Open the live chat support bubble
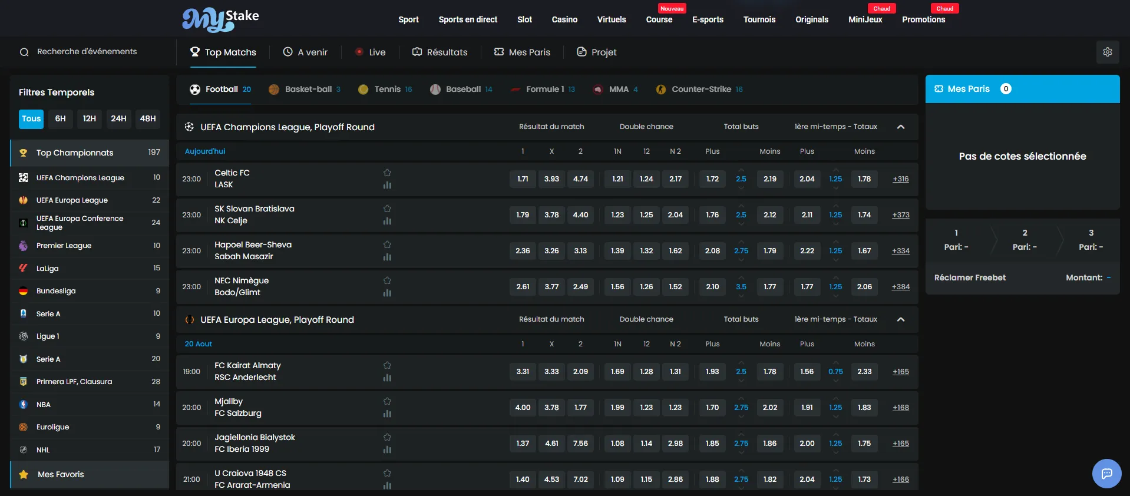 coord(1106,474)
